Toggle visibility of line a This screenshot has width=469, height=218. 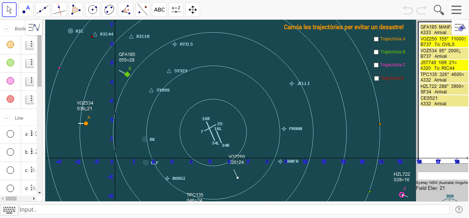(x=10, y=134)
